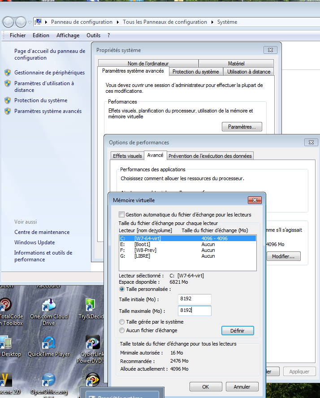Viewport: 320px width, 398px height.
Task: Switch to Nom de l'ordinateur tab
Action: tap(148, 64)
